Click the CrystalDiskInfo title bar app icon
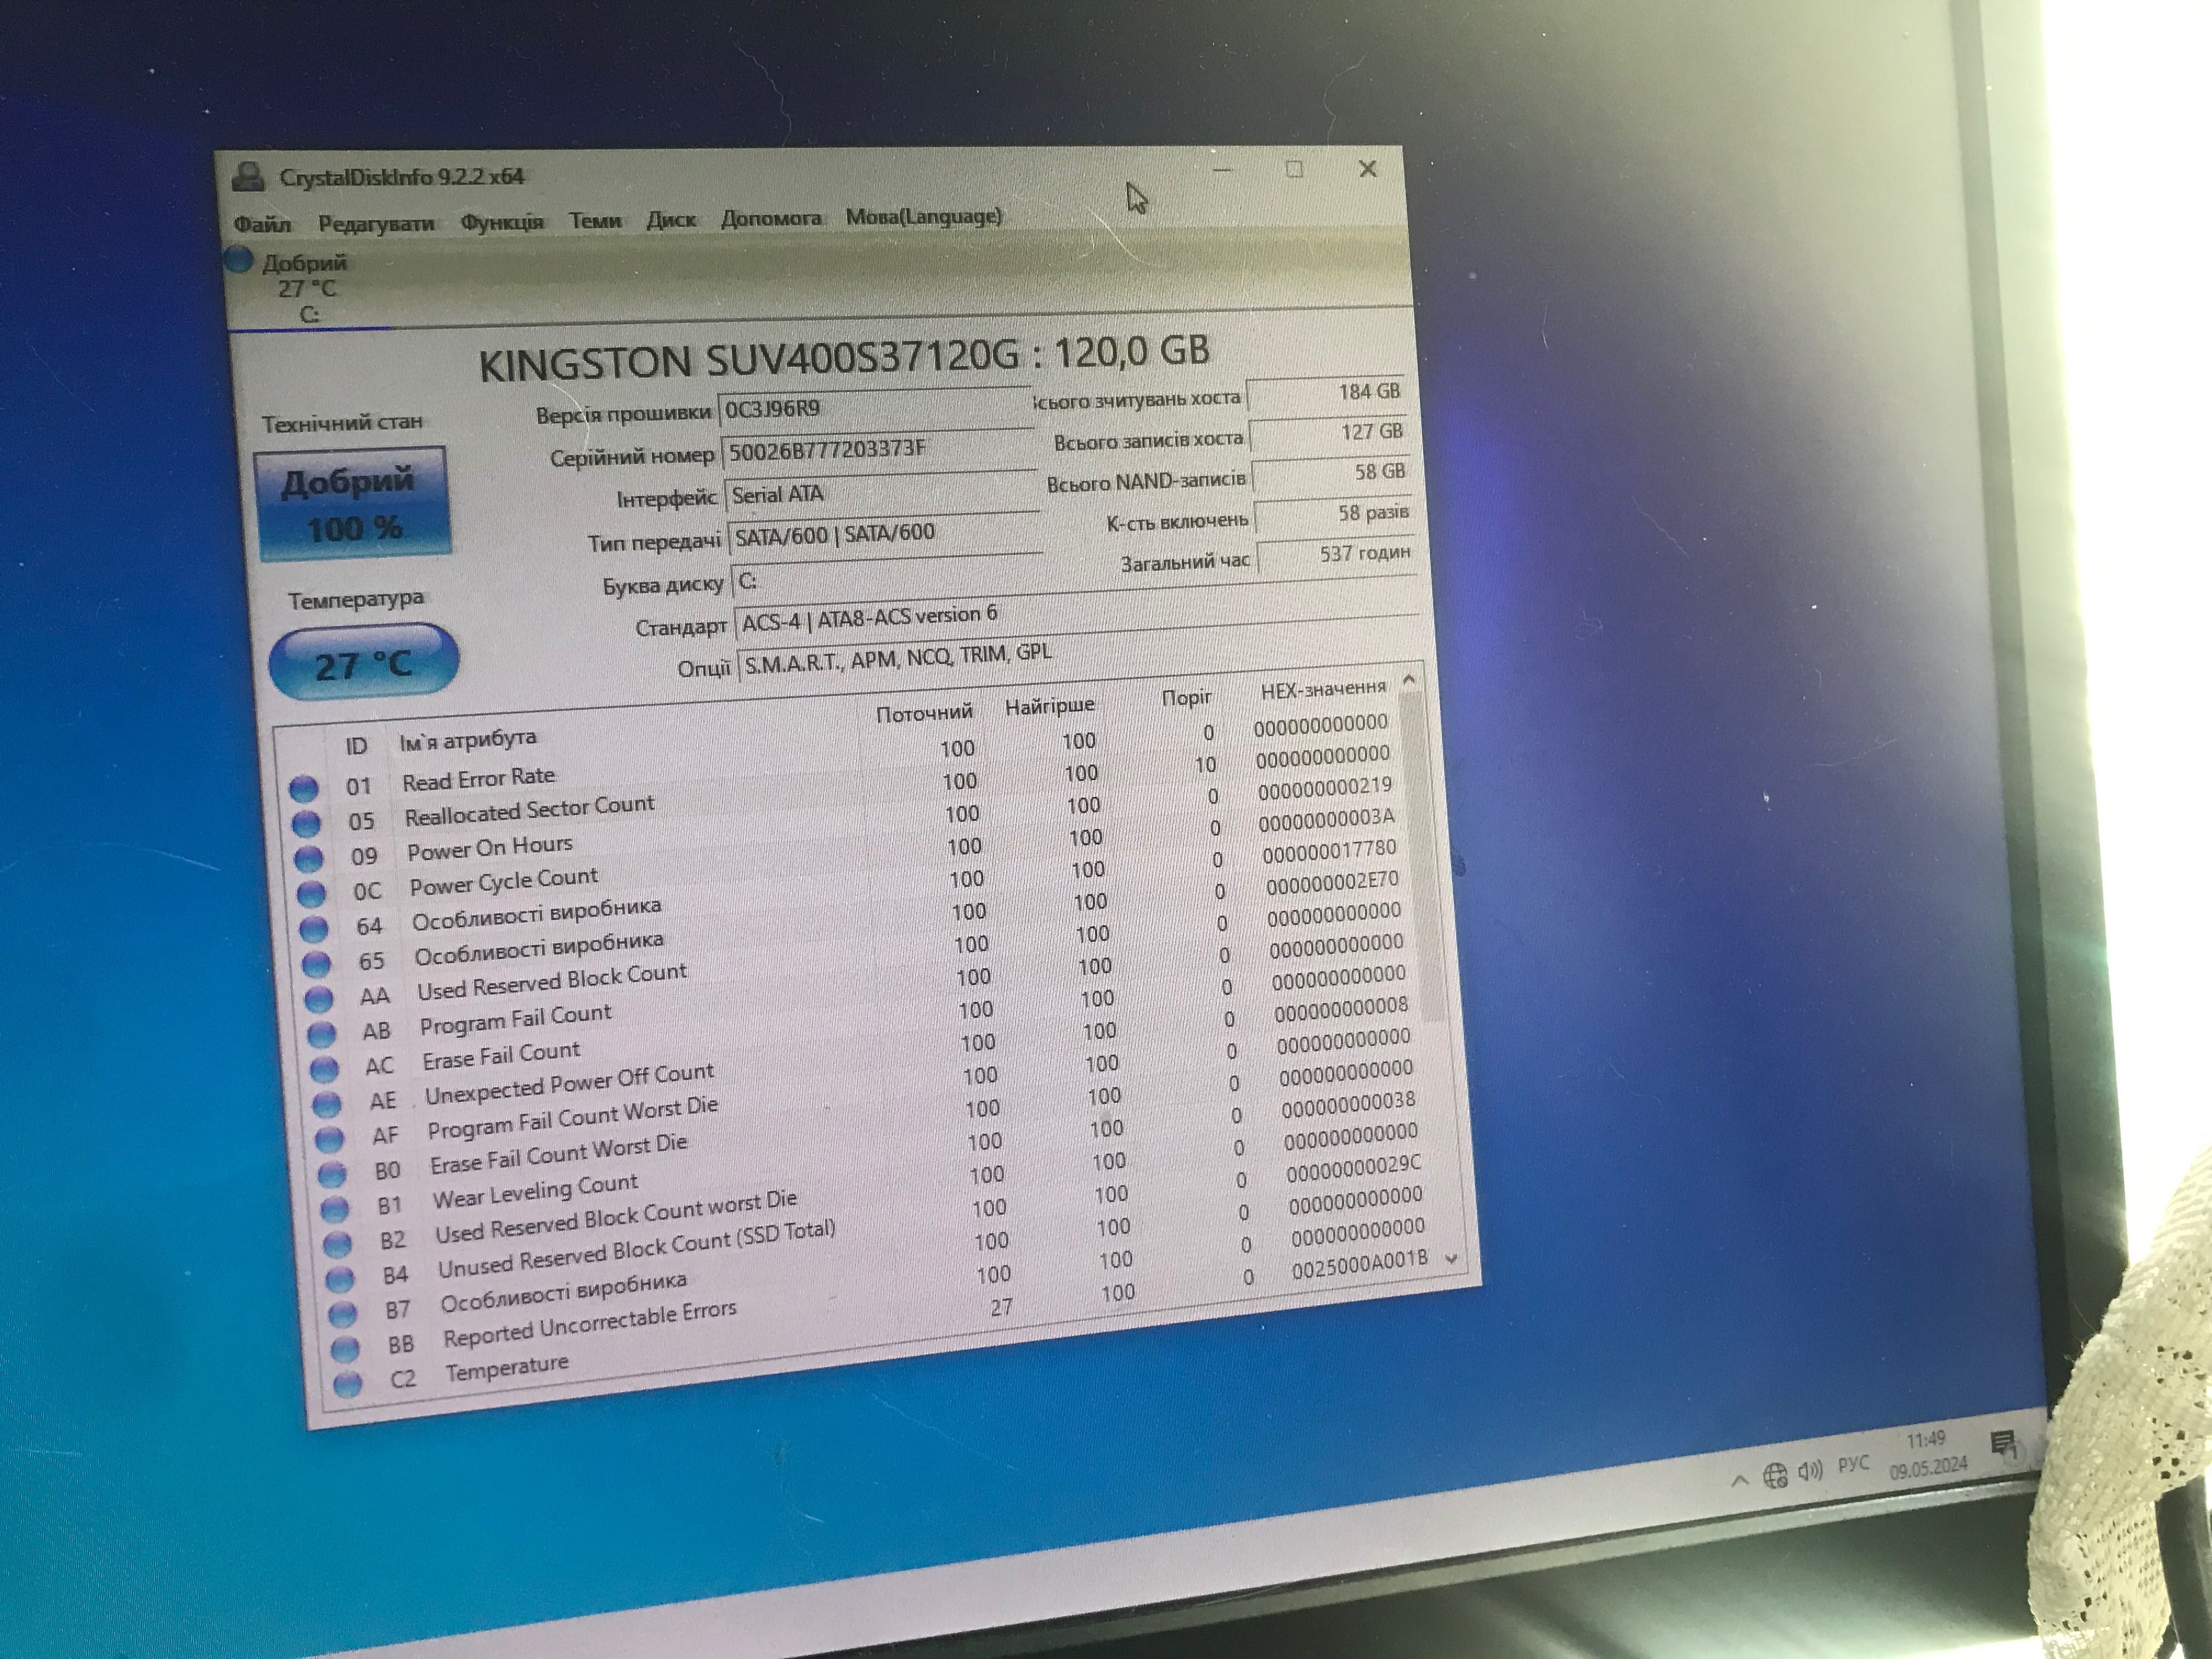The image size is (2212, 1659). click(247, 178)
